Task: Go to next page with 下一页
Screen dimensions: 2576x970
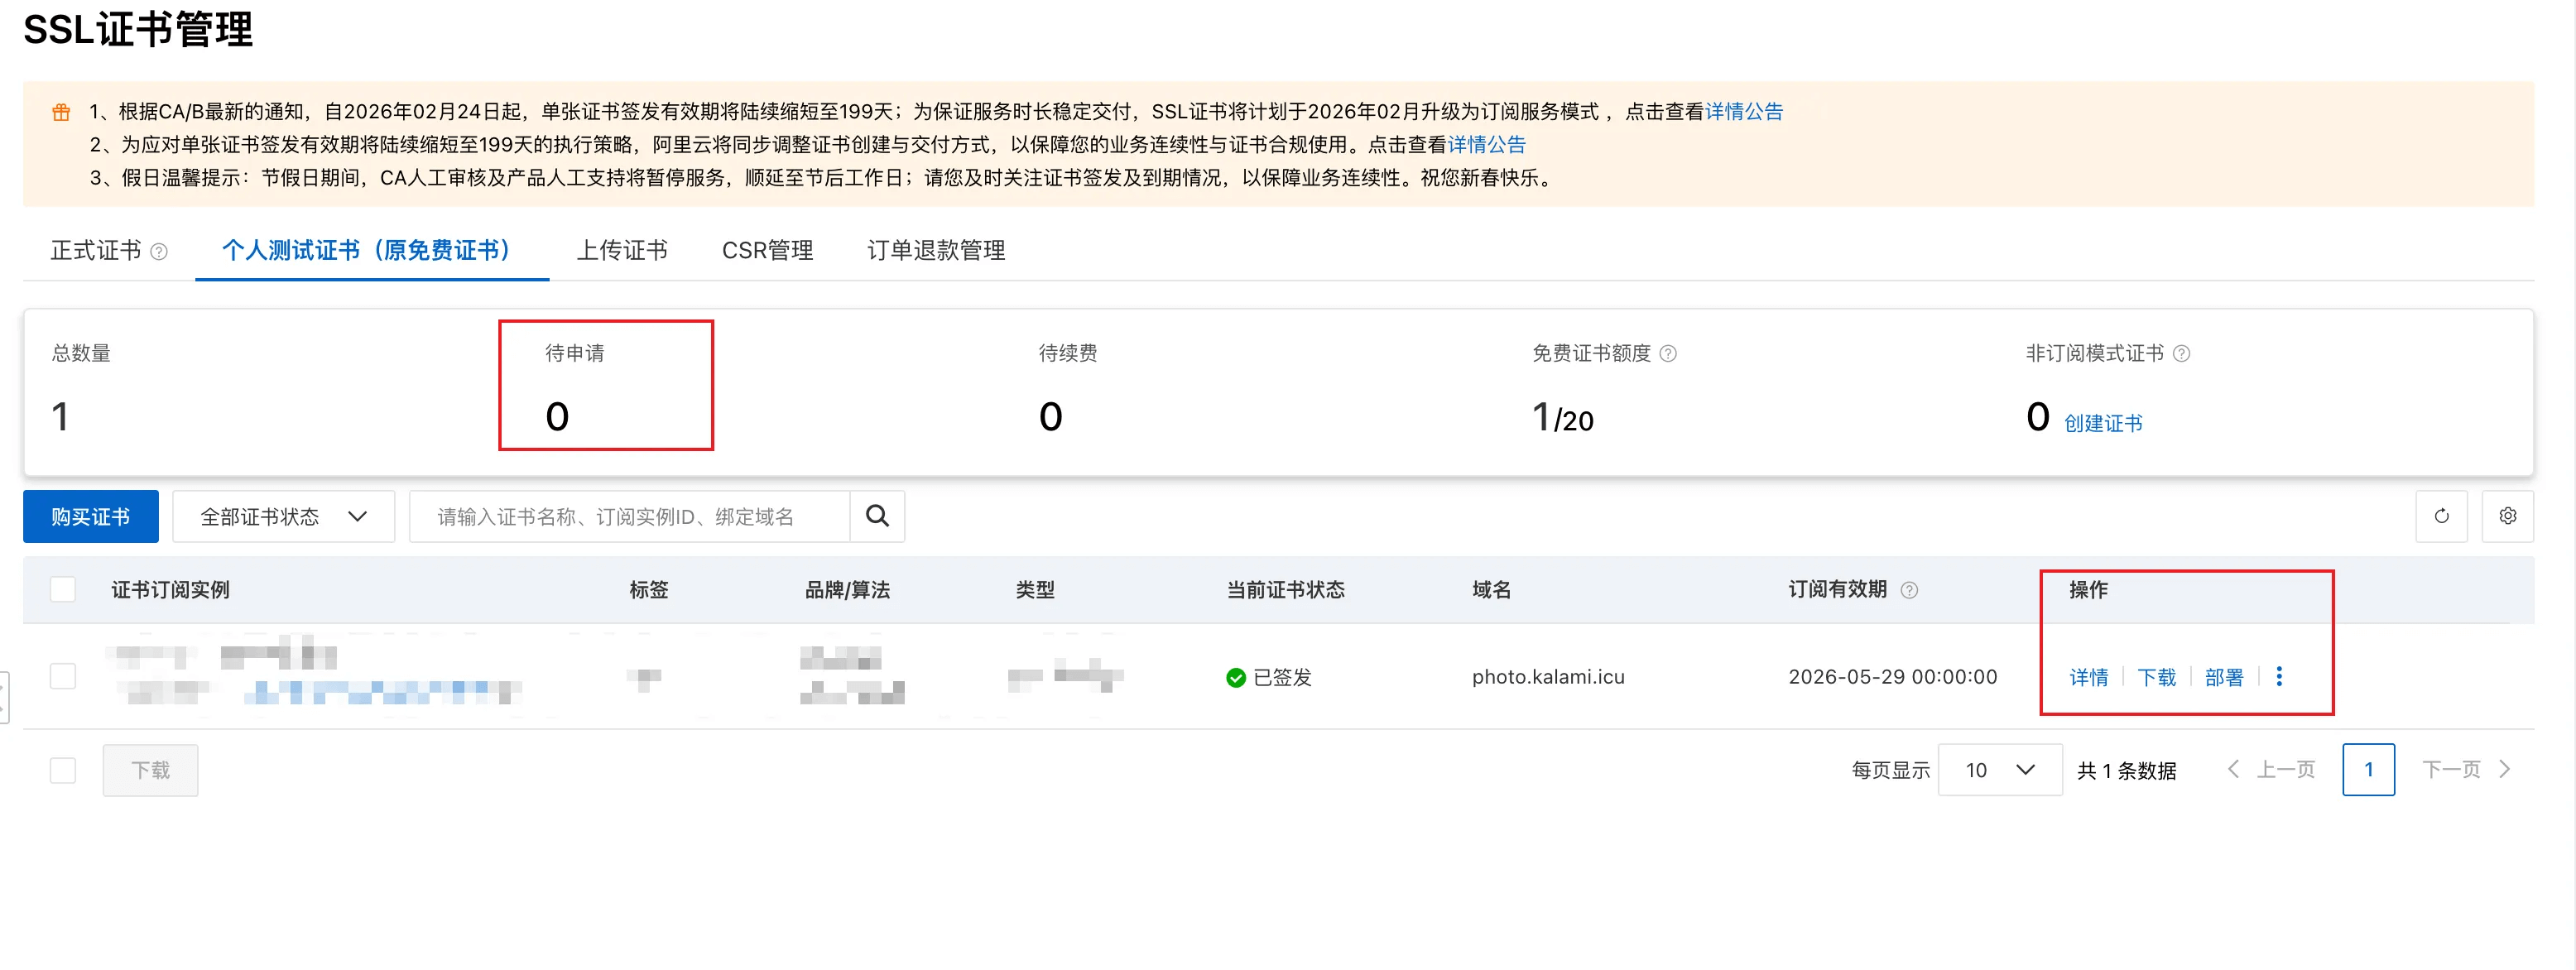Action: tap(2465, 770)
